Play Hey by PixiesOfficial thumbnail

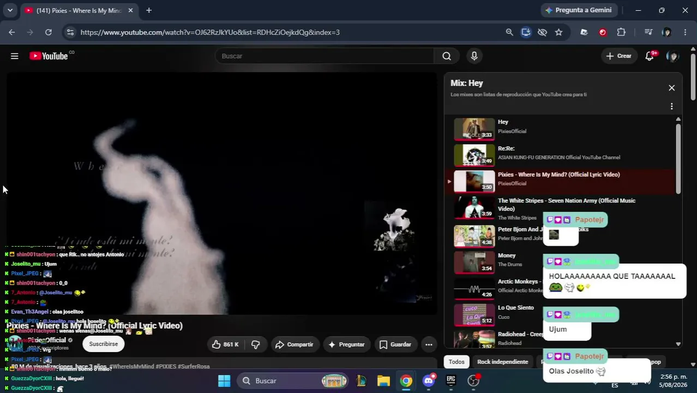[x=474, y=129]
